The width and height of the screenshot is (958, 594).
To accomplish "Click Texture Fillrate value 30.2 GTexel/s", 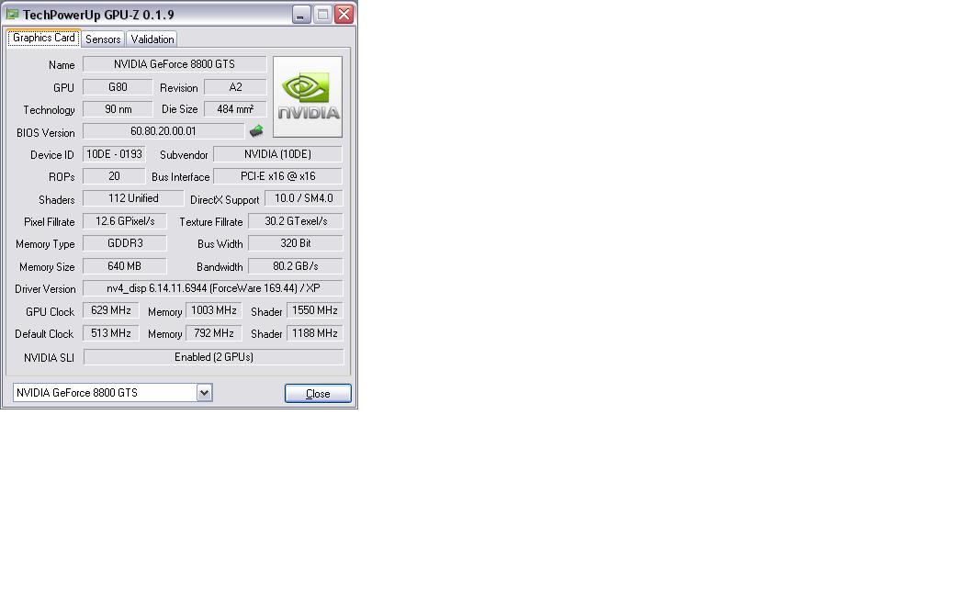I will 296,221.
